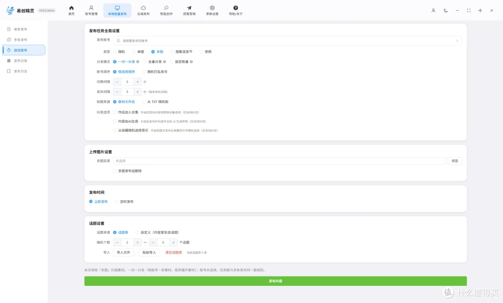Open 参数设置 gear icon
Image resolution: width=503 pixels, height=303 pixels.
point(212,8)
